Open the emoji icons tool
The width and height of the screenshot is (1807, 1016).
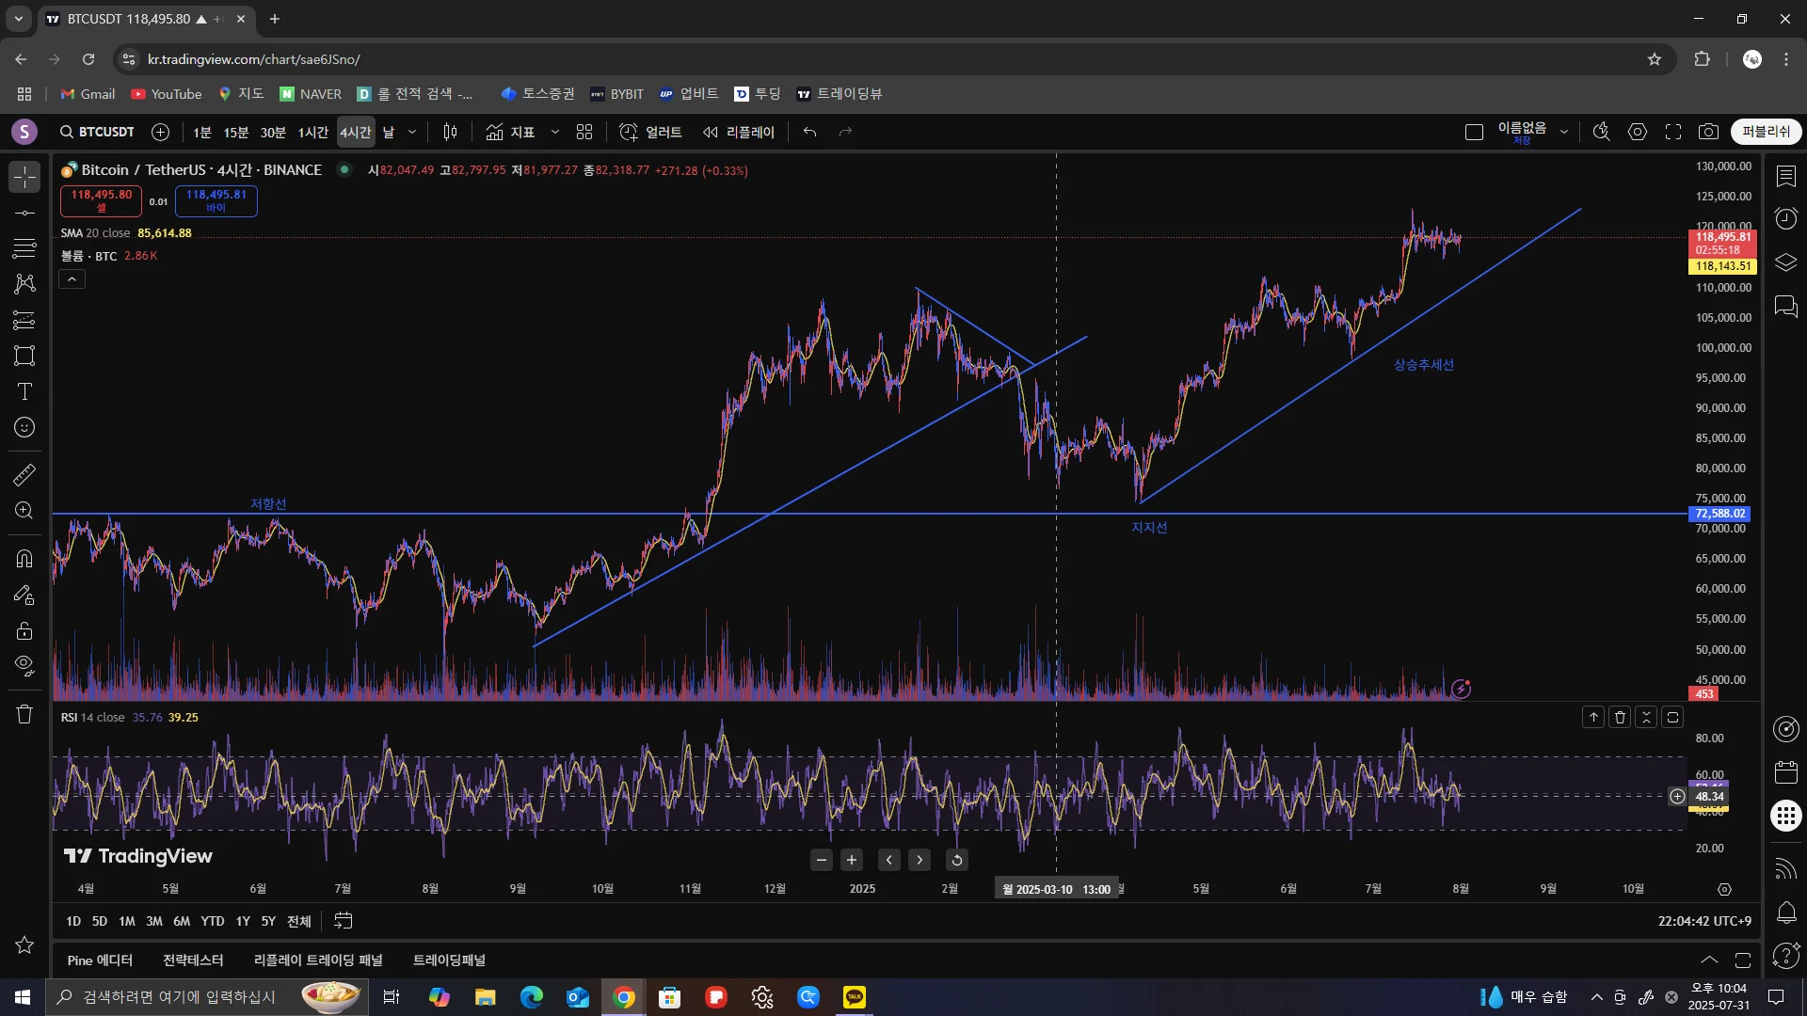point(24,427)
